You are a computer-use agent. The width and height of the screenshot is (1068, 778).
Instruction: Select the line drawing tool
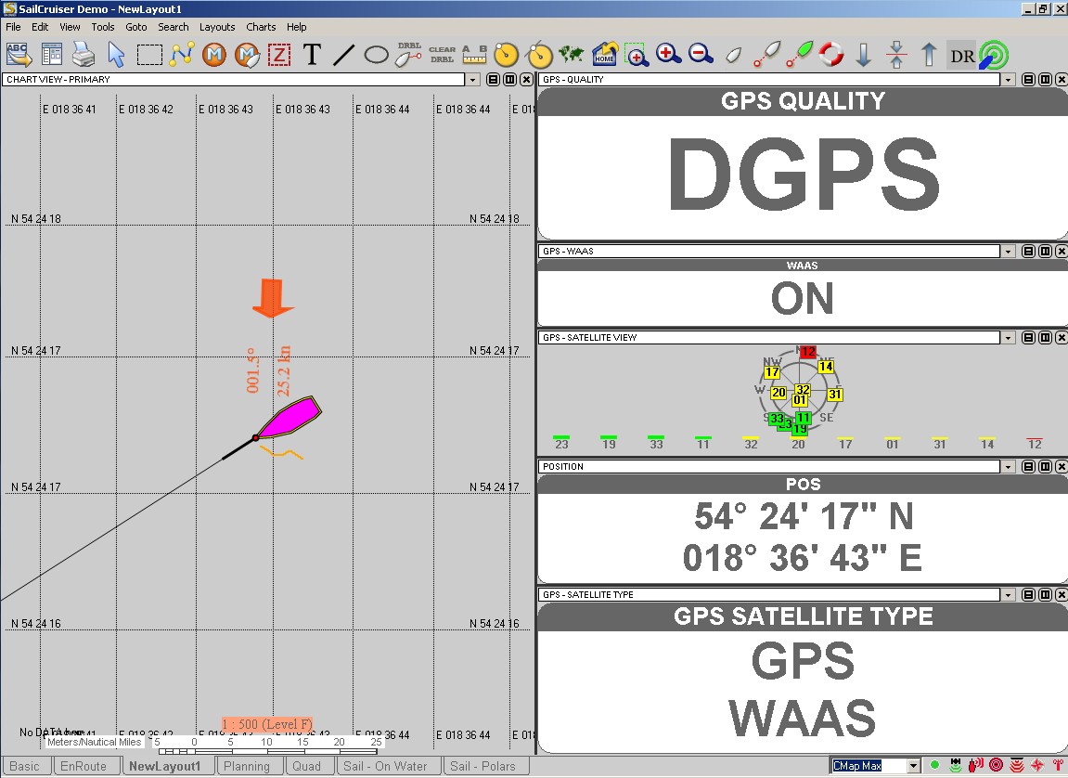coord(344,55)
